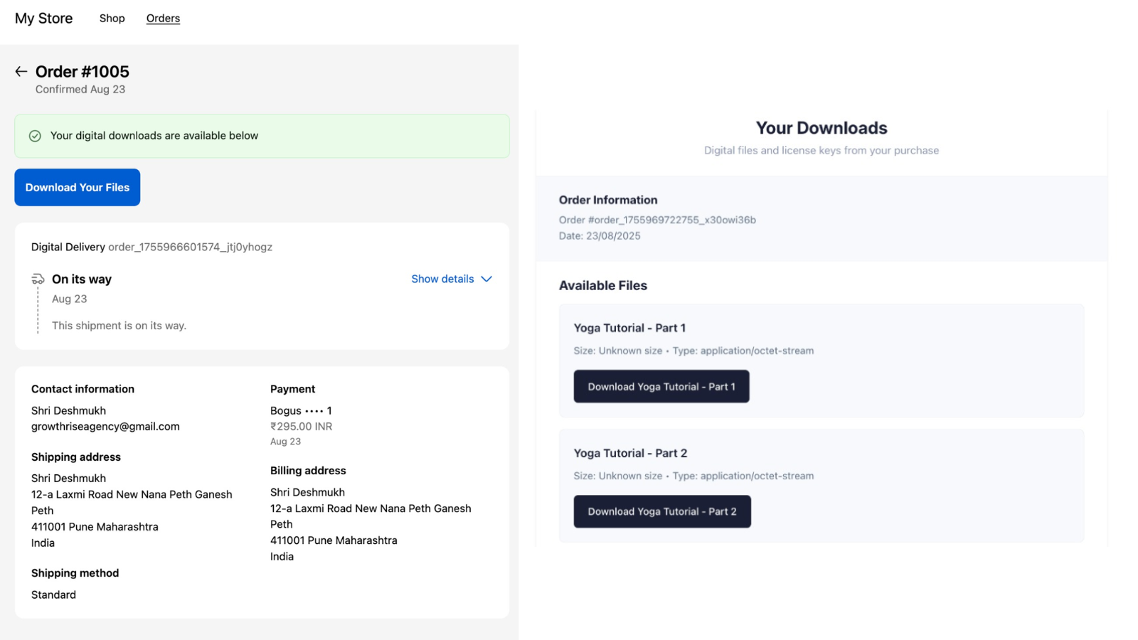Image resolution: width=1138 pixels, height=640 pixels.
Task: Go back using the arrow beside Order #1005
Action: [21, 72]
